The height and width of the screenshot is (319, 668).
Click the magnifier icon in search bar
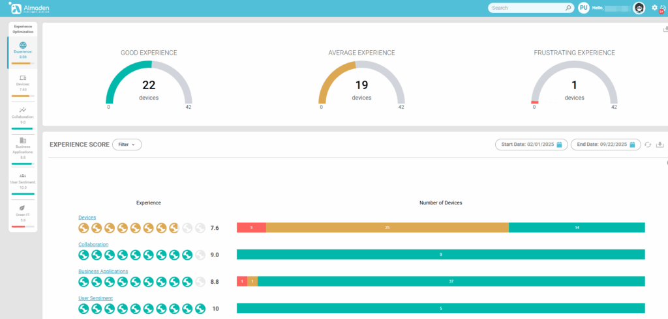tap(568, 8)
